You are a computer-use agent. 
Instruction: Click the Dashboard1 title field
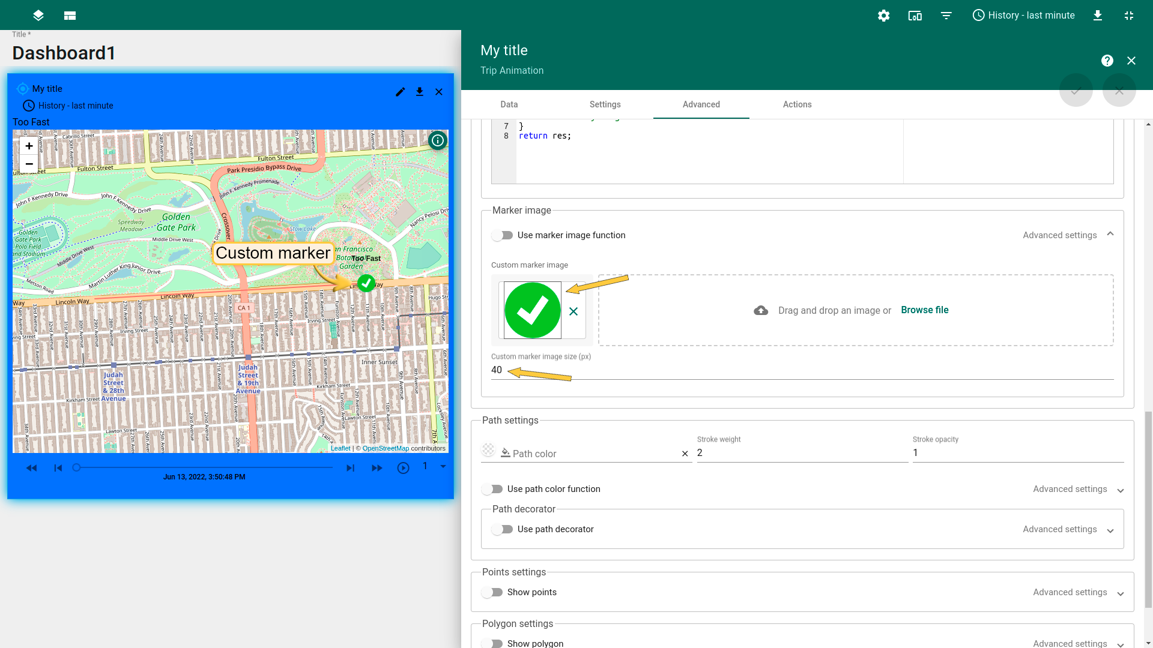coord(64,53)
